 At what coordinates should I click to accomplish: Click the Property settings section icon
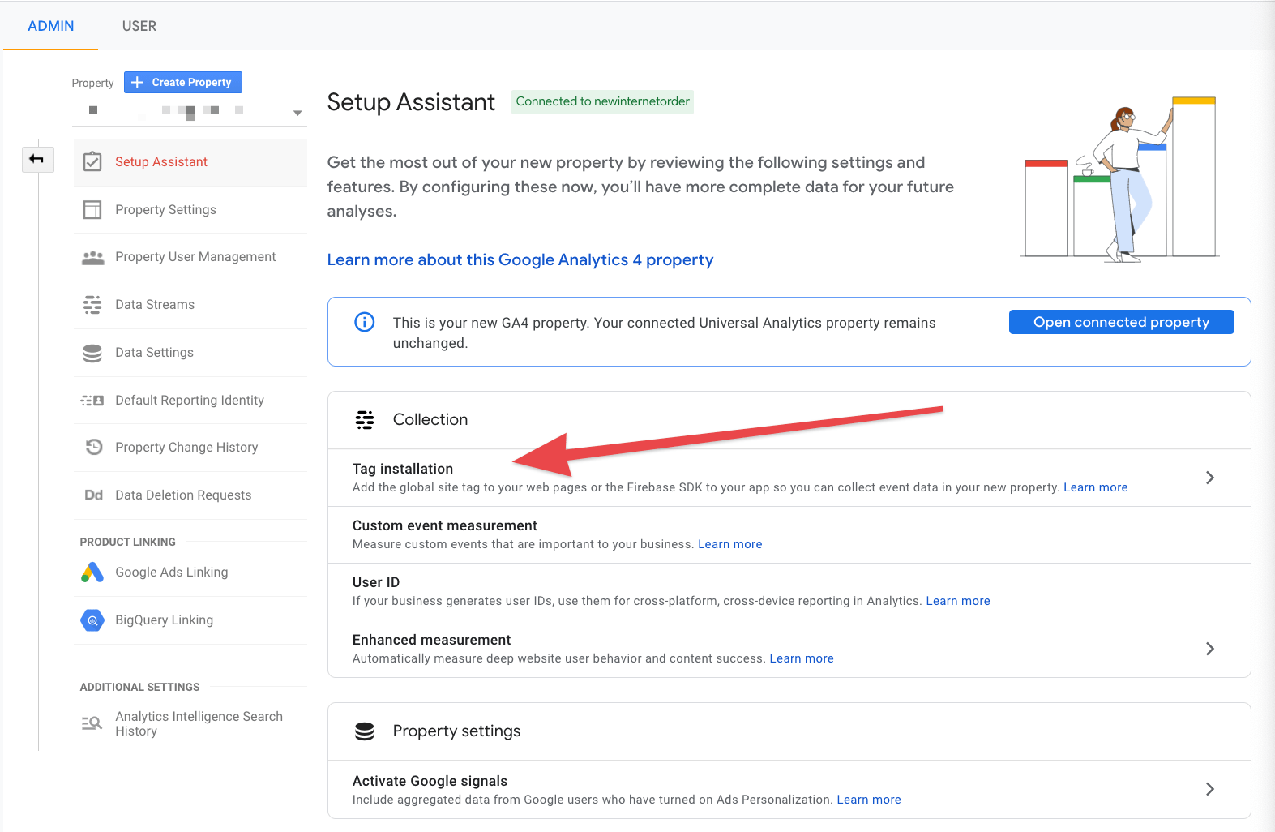[x=365, y=731]
